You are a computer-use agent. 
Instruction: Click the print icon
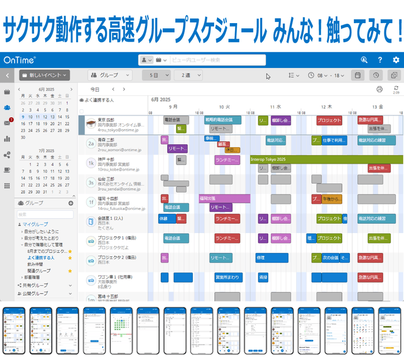pyautogui.click(x=379, y=89)
